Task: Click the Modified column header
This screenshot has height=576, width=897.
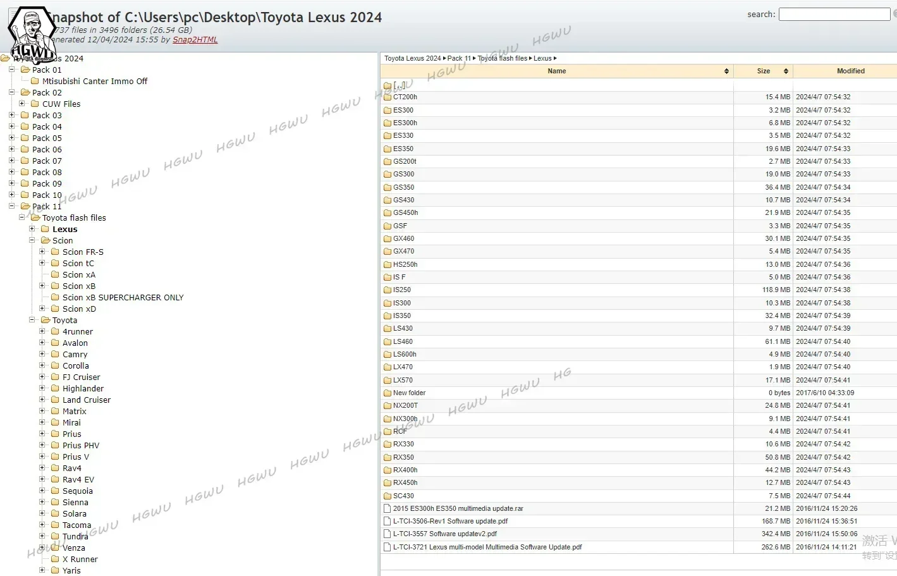Action: pyautogui.click(x=850, y=71)
